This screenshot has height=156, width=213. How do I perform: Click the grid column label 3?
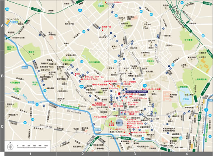[x=135, y=154]
